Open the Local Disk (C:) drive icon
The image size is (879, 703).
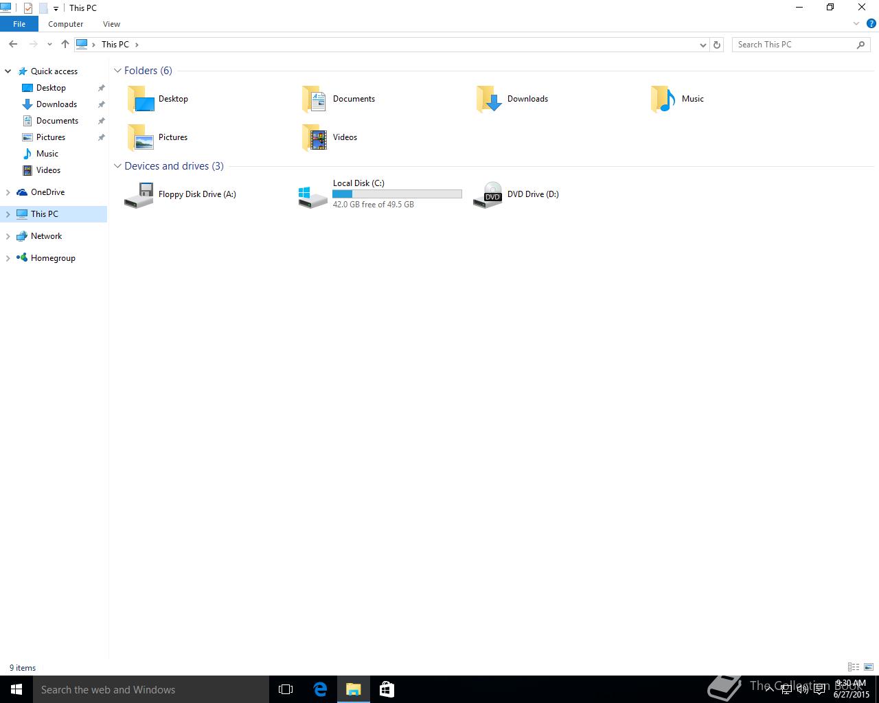[313, 195]
